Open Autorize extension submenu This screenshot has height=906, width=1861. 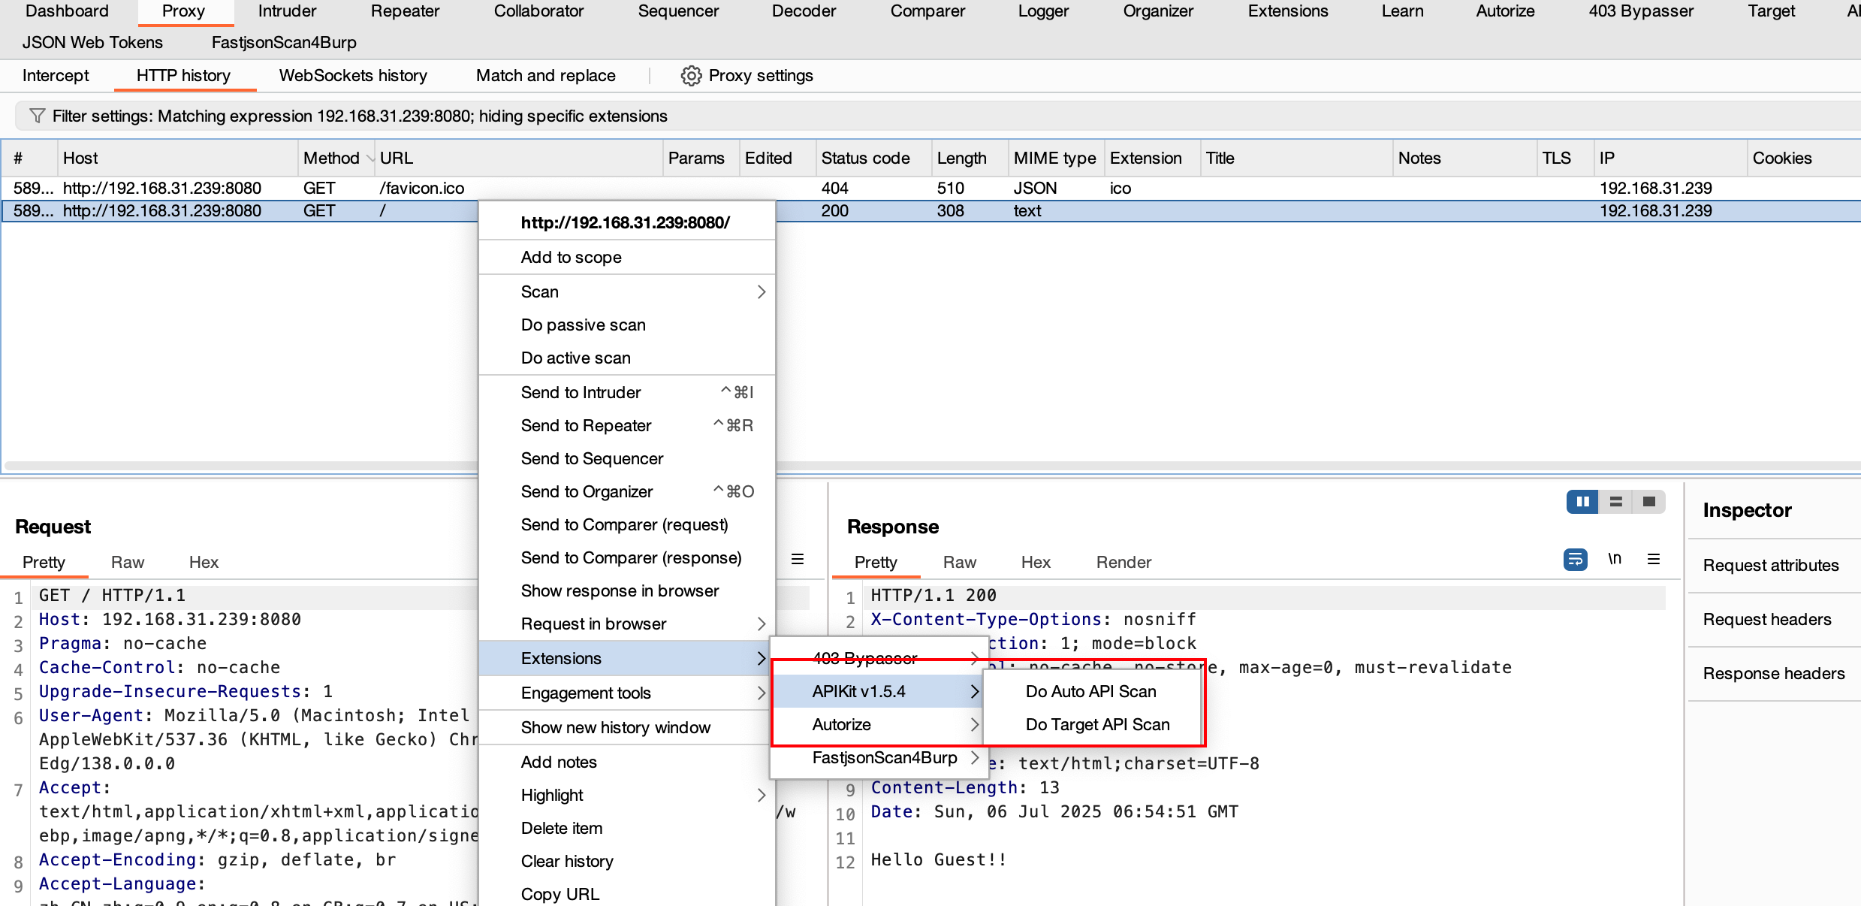click(x=878, y=724)
